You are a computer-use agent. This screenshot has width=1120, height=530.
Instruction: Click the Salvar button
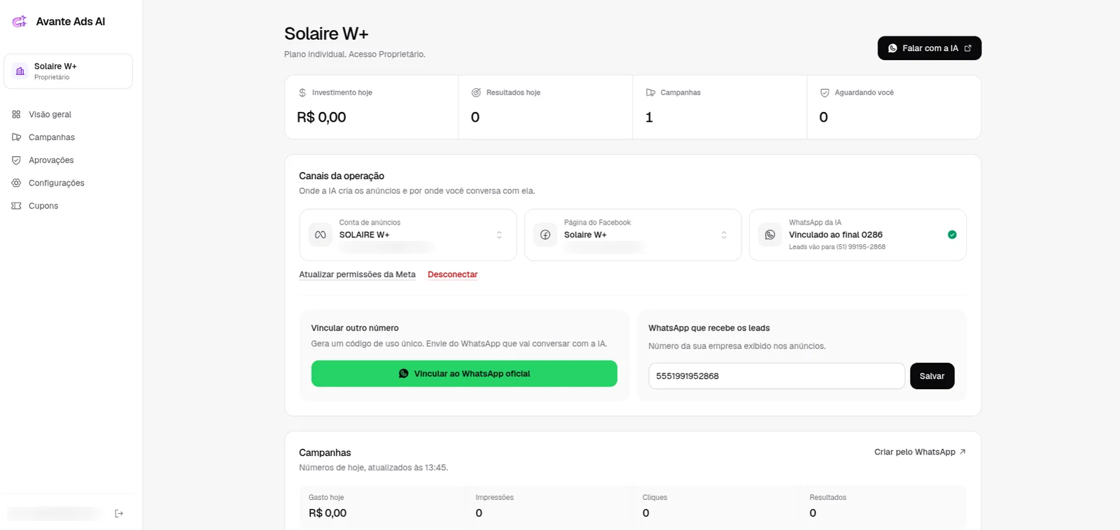(x=932, y=376)
